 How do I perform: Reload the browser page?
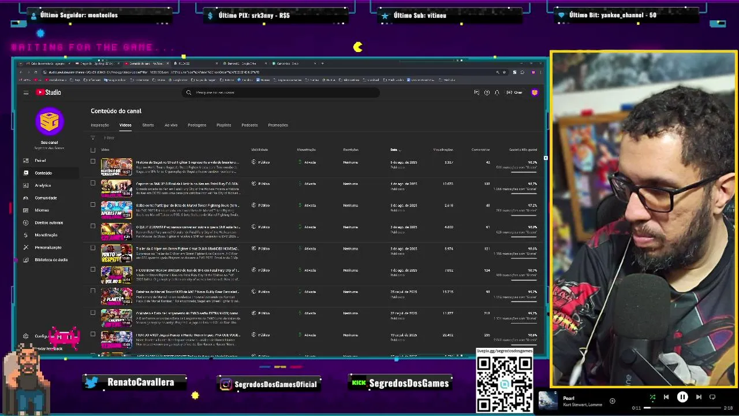(x=35, y=72)
